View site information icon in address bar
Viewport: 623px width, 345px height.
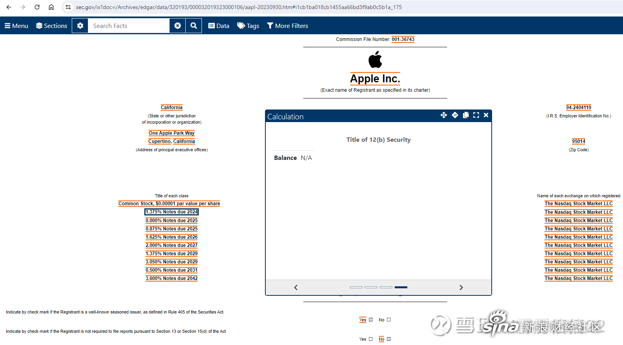tap(68, 7)
